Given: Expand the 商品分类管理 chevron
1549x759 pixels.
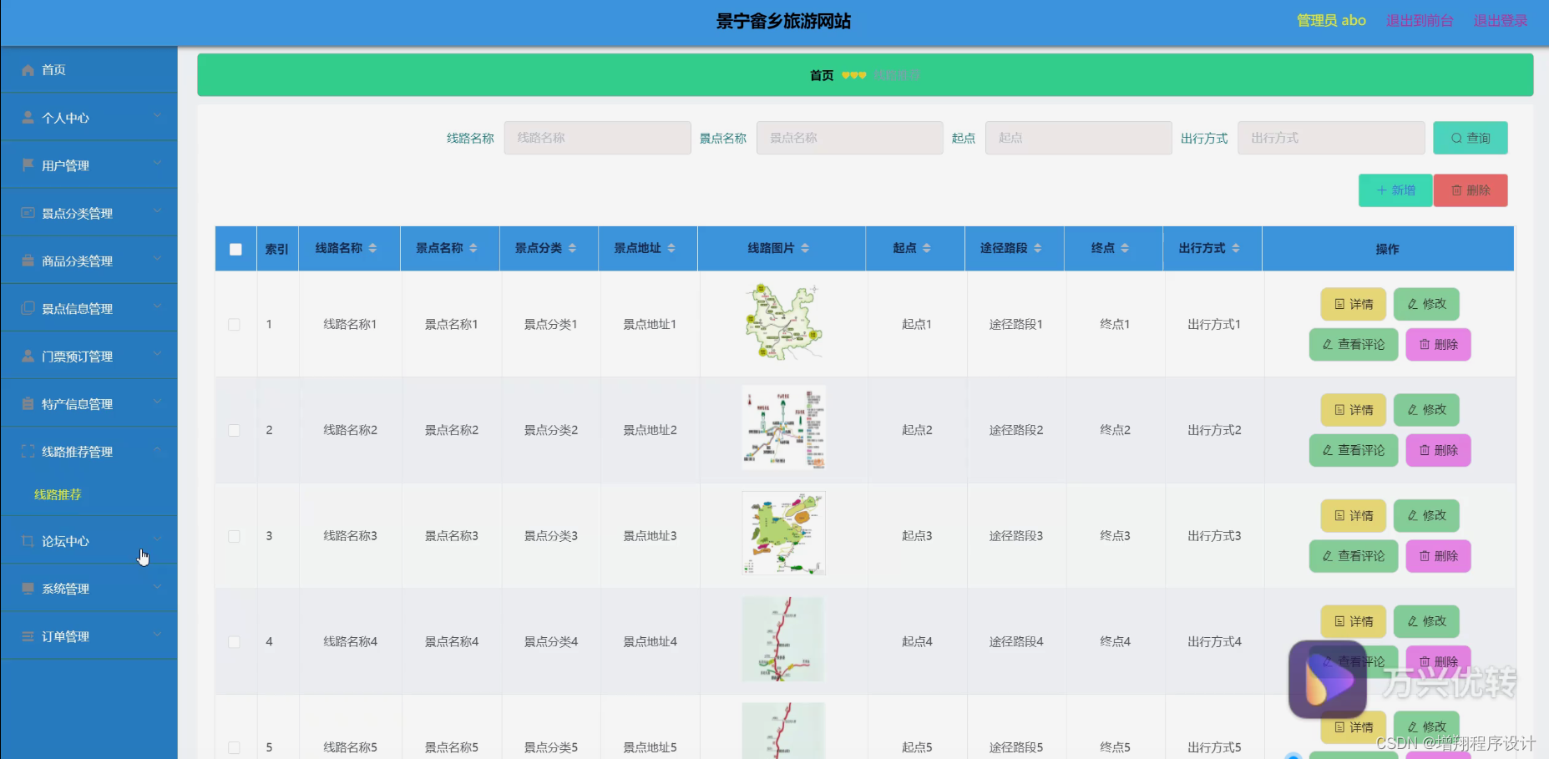Looking at the screenshot, I should coord(157,259).
